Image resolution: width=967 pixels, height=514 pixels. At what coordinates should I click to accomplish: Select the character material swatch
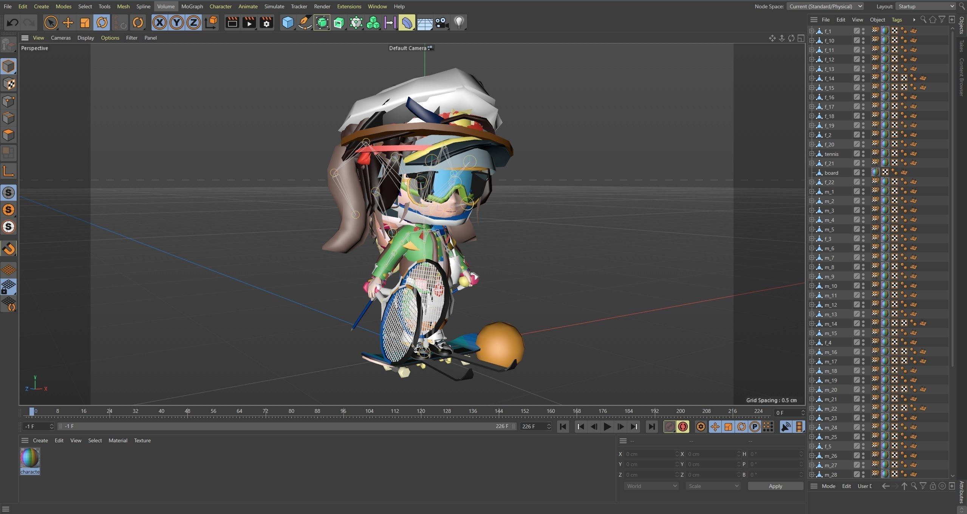30,461
